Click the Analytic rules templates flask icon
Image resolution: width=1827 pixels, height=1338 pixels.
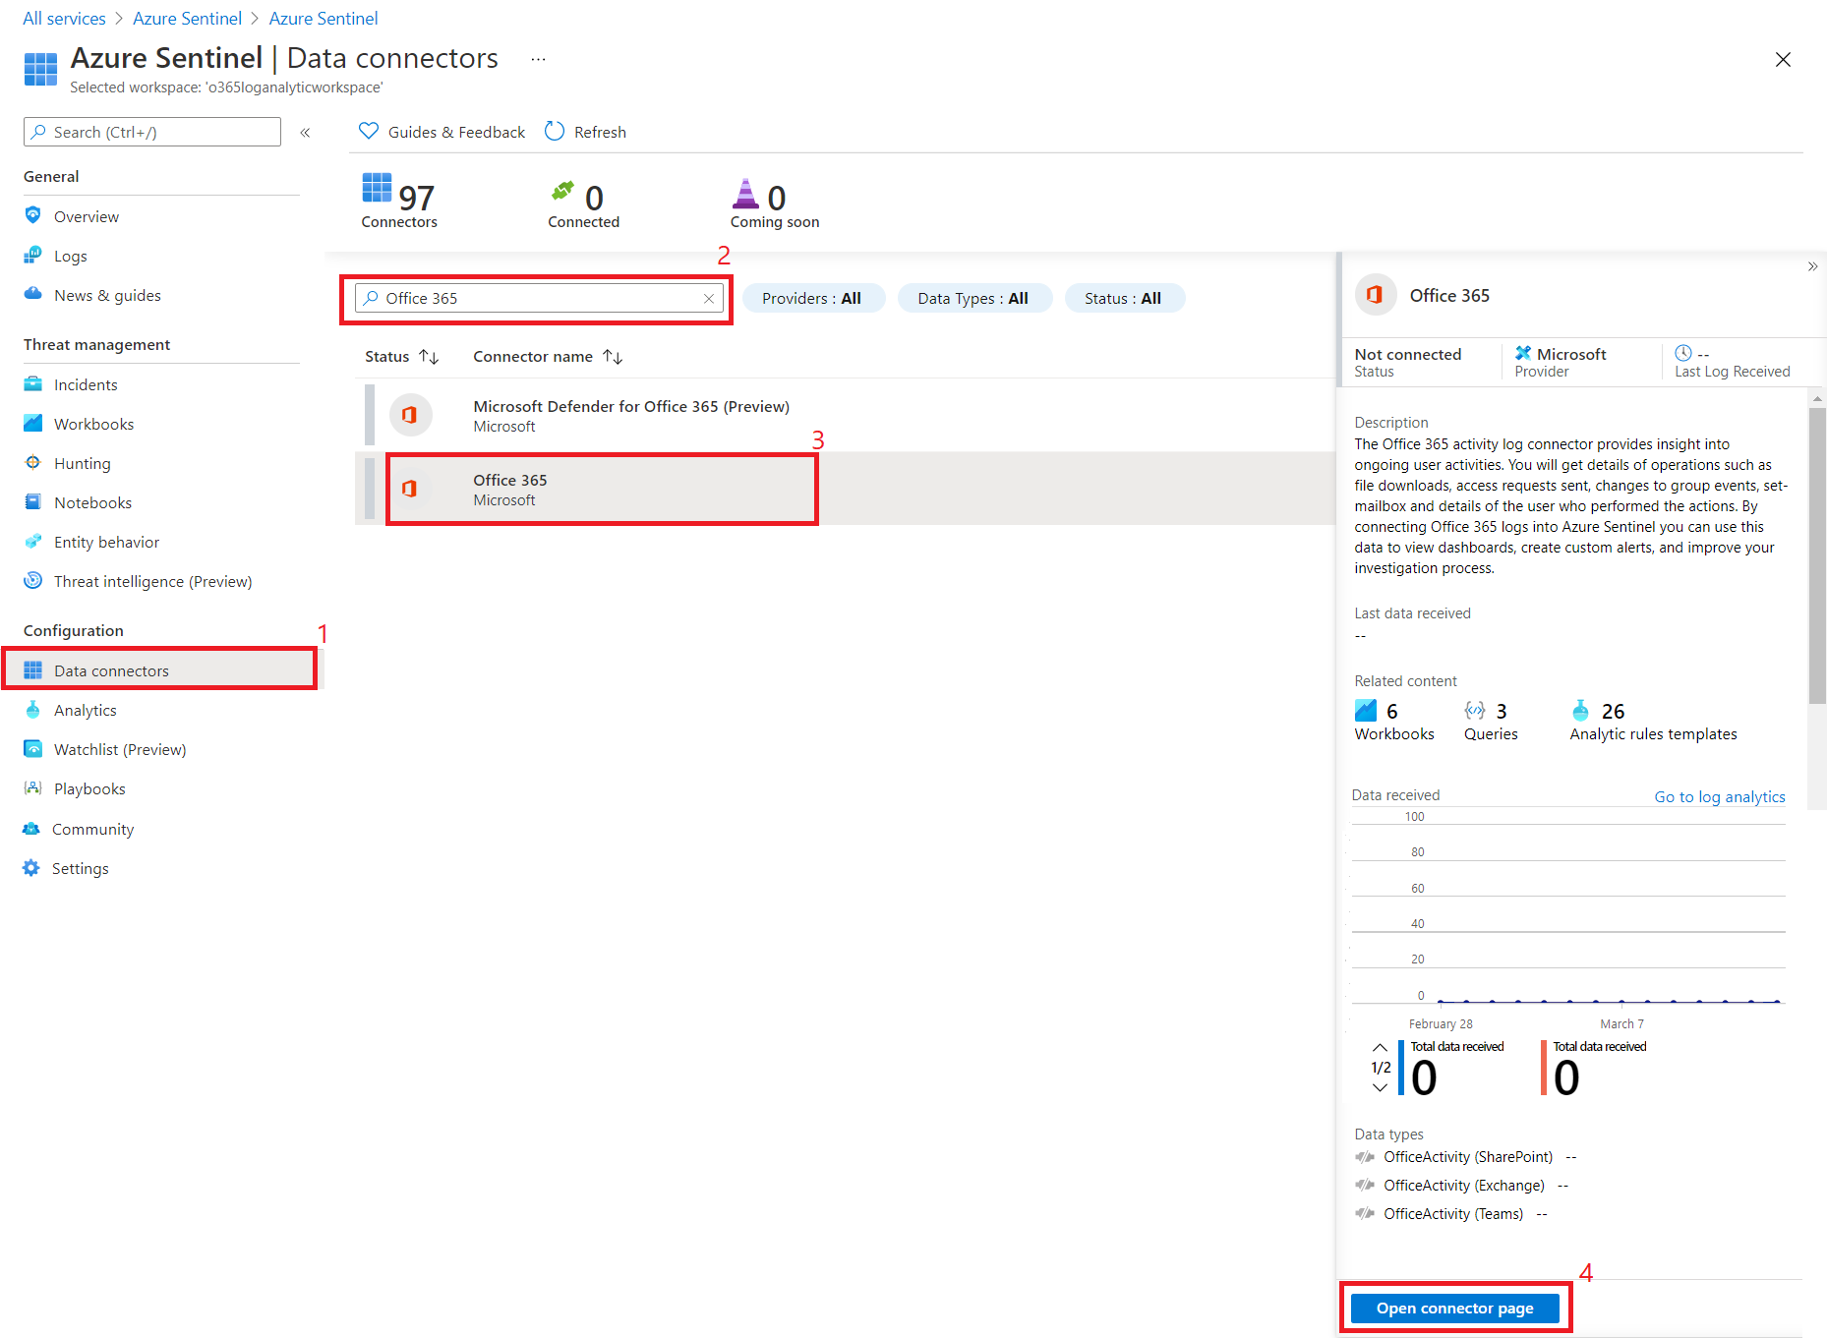point(1580,711)
